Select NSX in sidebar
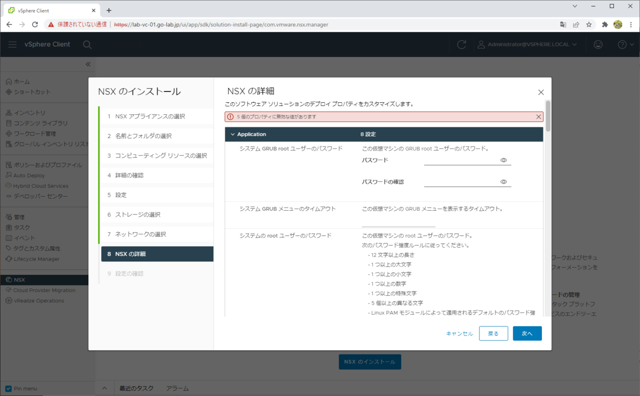This screenshot has height=396, width=640. click(x=44, y=279)
